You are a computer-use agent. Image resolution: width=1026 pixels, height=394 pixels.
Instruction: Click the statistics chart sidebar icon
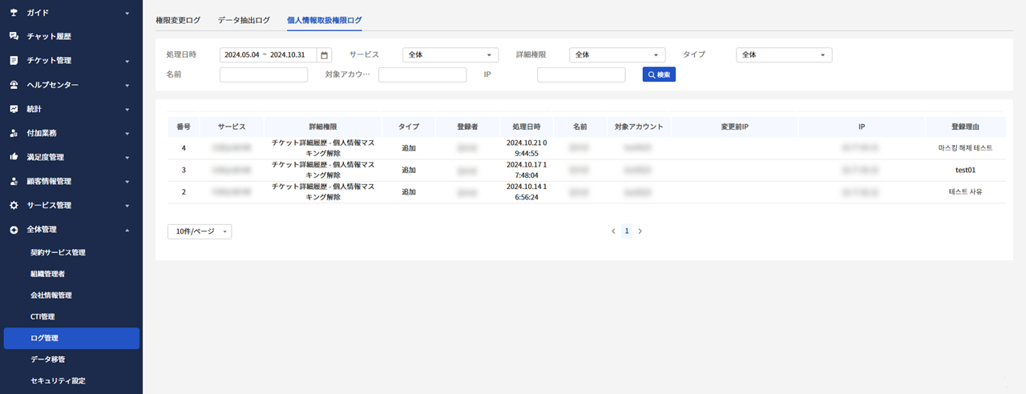click(x=14, y=109)
